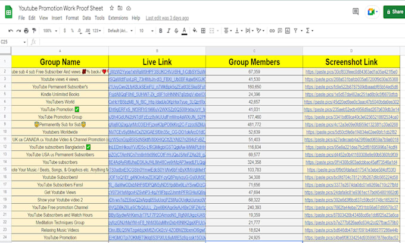This screenshot has width=405, height=243.
Task: Open text wrapping dropdown
Action: pos(249,31)
